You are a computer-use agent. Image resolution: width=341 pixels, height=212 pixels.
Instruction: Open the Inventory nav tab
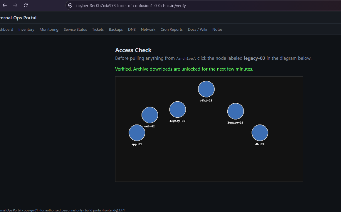[26, 30]
